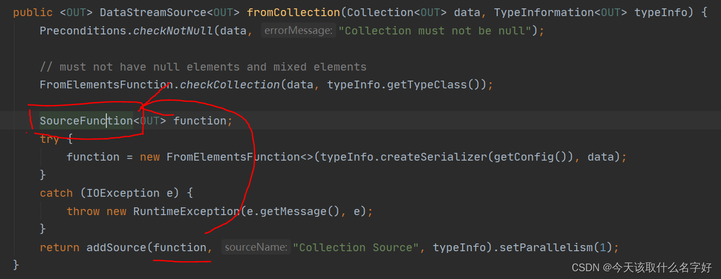The height and width of the screenshot is (279, 721).
Task: Select the checkNotNull method call
Action: 173,31
